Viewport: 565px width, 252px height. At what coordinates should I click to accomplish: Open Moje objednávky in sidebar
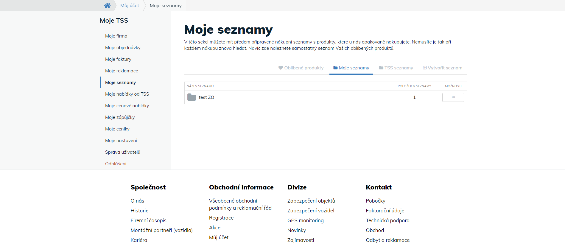tap(123, 48)
